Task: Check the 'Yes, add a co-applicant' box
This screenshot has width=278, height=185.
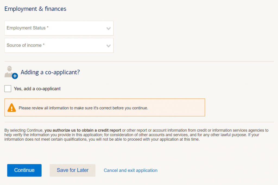Action: pos(8,88)
